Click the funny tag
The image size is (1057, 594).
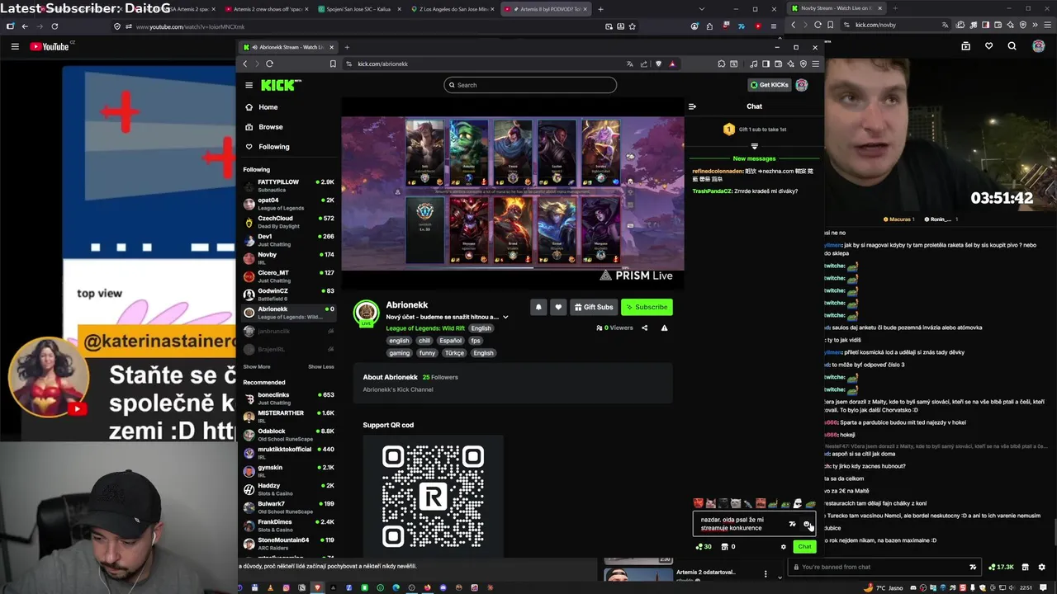427,353
